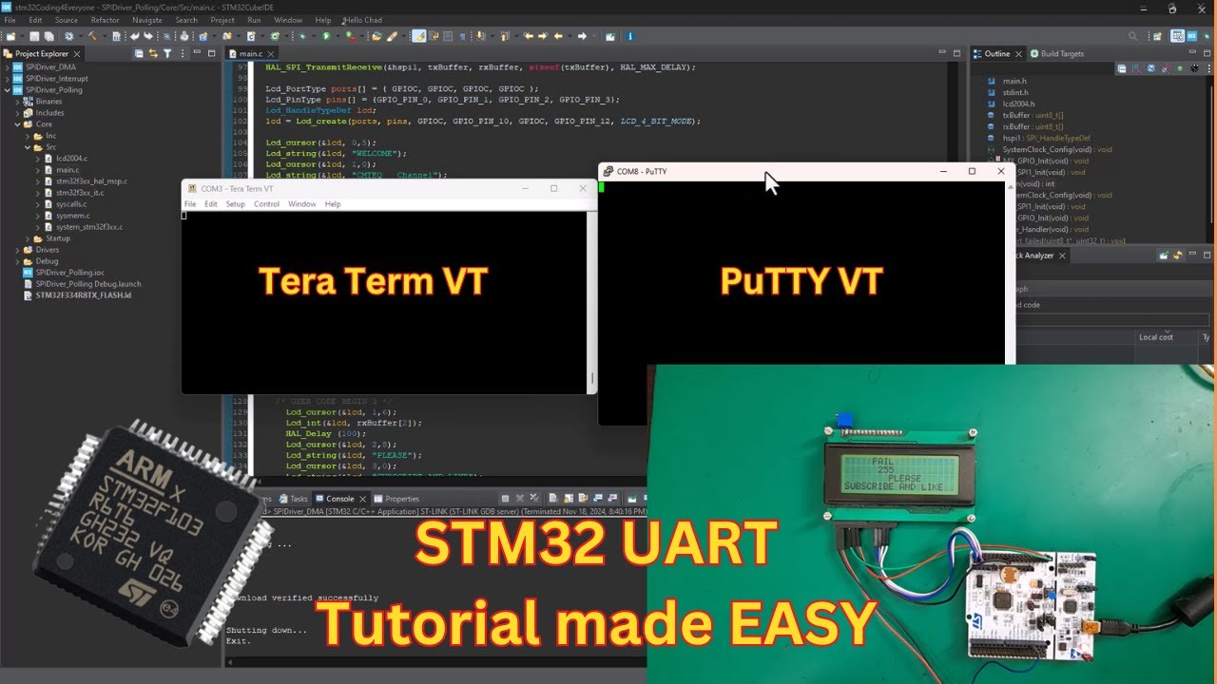This screenshot has height=684, width=1217.
Task: Open the Run menu
Action: pos(254,20)
